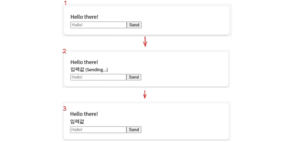
Task: Click the red arrow between panels 1 and 2
Action: [145, 42]
